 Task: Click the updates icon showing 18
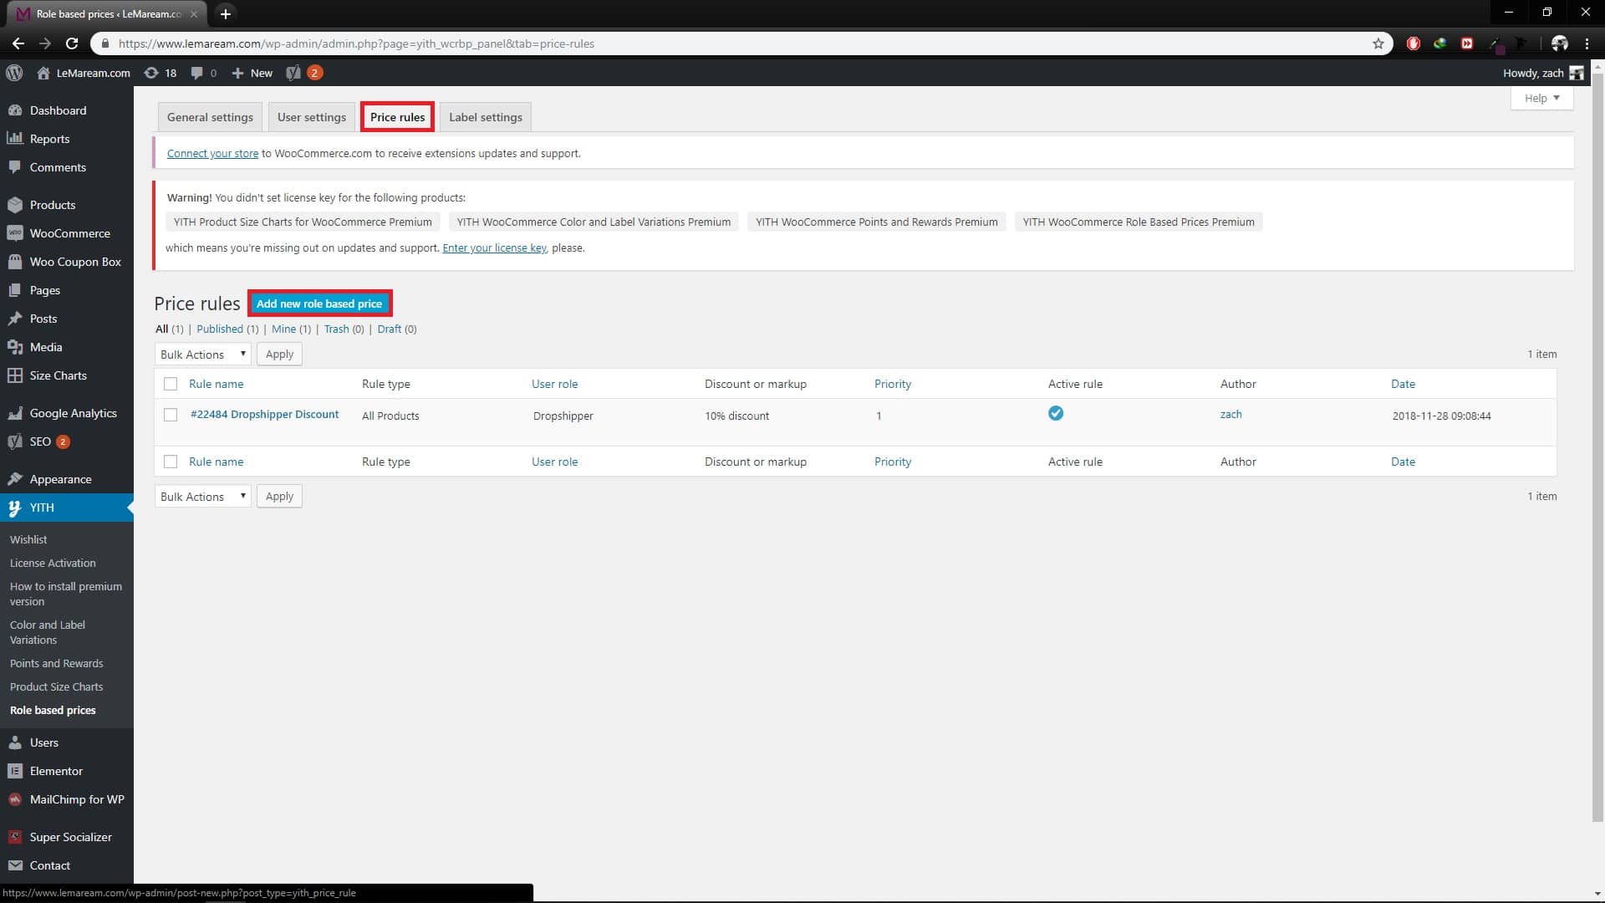pyautogui.click(x=151, y=73)
